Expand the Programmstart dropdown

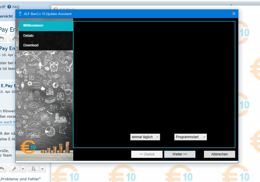[190, 137]
